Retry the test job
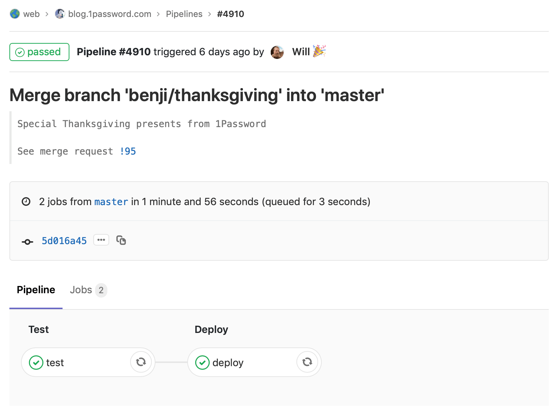The width and height of the screenshot is (556, 416). (x=141, y=362)
